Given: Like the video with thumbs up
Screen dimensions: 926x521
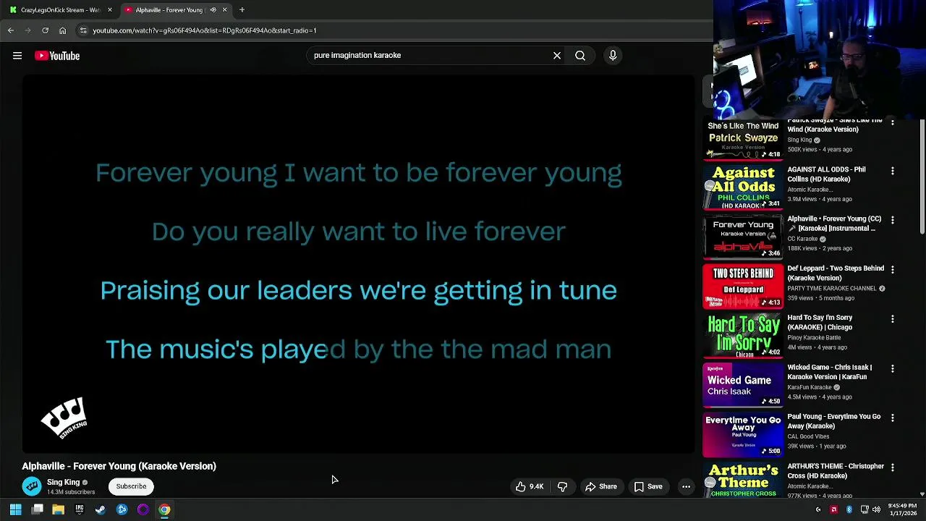Looking at the screenshot, I should pyautogui.click(x=529, y=486).
